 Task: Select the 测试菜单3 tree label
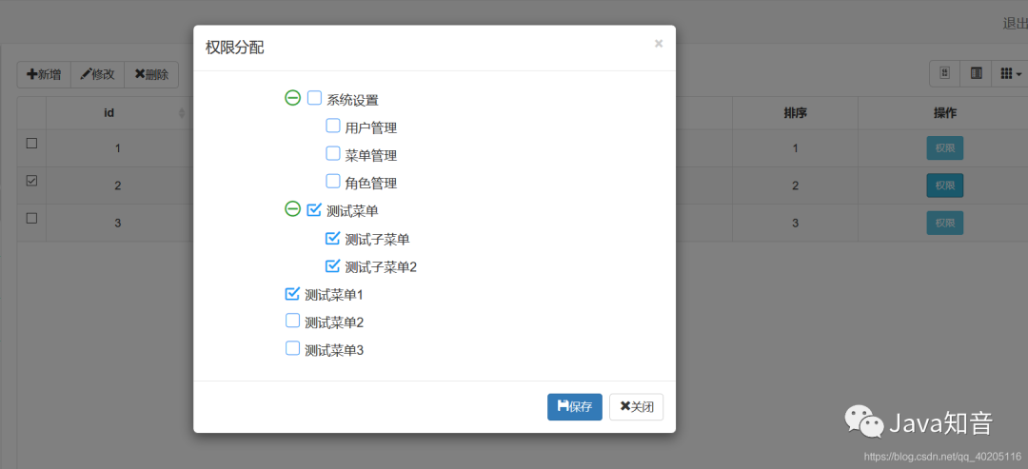click(x=334, y=350)
